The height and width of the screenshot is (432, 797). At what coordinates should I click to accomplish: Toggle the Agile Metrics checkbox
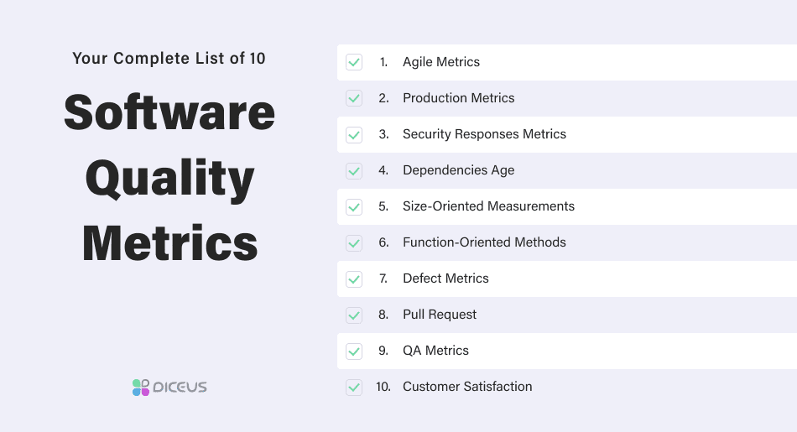[x=354, y=62]
